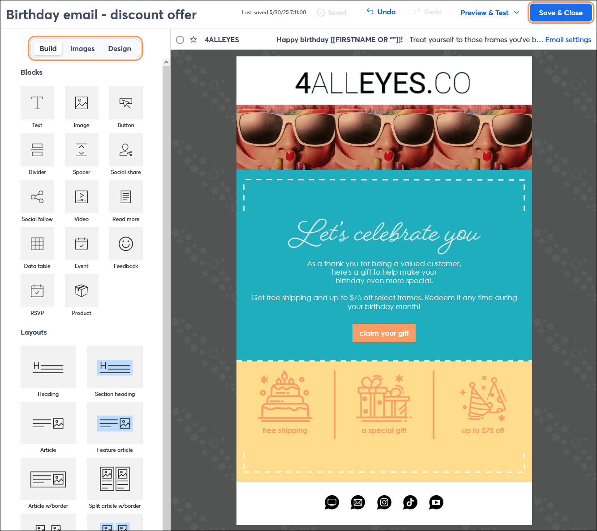Open the TikTok social icon
This screenshot has width=597, height=531.
(410, 502)
